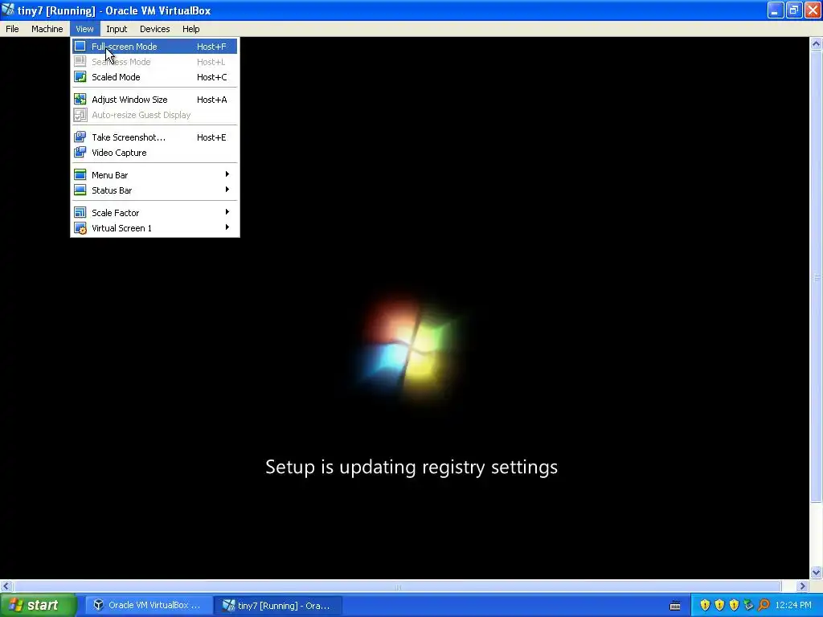Click the Scaled Mode icon
The height and width of the screenshot is (617, 823).
[80, 76]
